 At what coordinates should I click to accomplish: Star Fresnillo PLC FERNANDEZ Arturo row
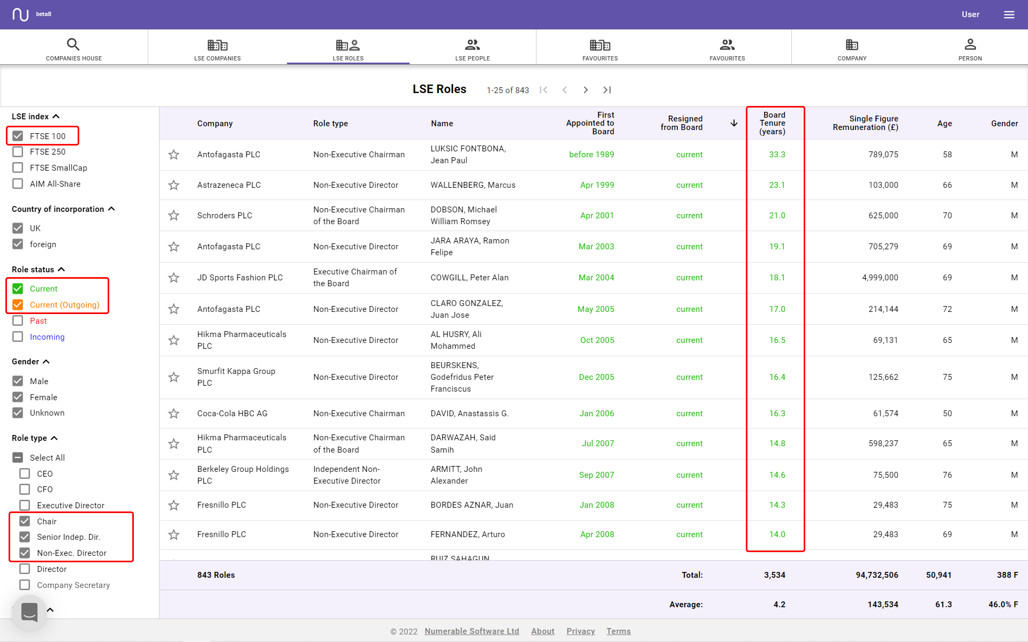pyautogui.click(x=173, y=534)
